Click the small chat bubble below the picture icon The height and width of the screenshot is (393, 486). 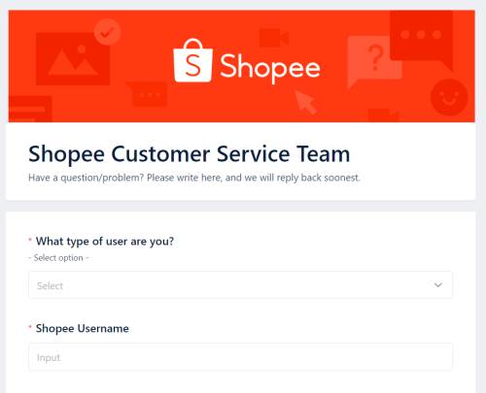148,94
